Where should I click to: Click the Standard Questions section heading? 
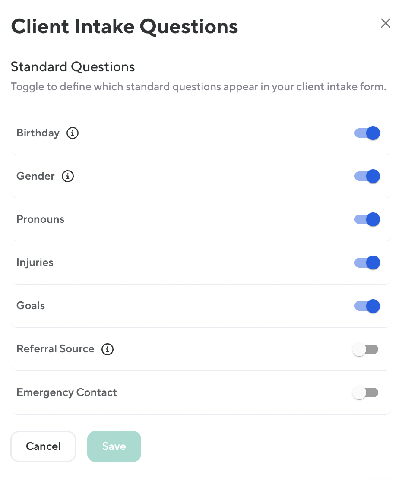[x=73, y=67]
